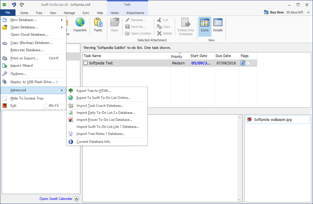Sort by Priority column header
This screenshot has width=313, height=204.
180,56
